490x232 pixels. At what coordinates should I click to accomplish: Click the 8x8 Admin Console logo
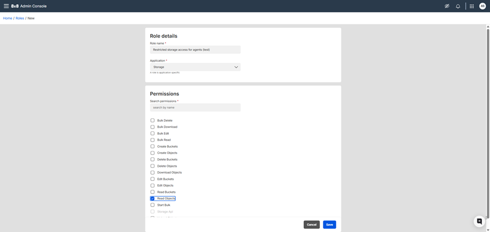pos(29,6)
